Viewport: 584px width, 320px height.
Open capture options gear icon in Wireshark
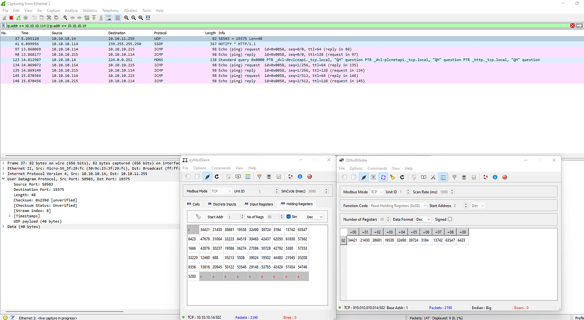[25, 18]
